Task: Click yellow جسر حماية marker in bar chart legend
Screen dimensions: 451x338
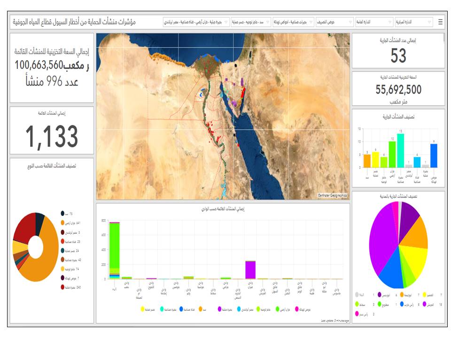Action: click(143, 309)
